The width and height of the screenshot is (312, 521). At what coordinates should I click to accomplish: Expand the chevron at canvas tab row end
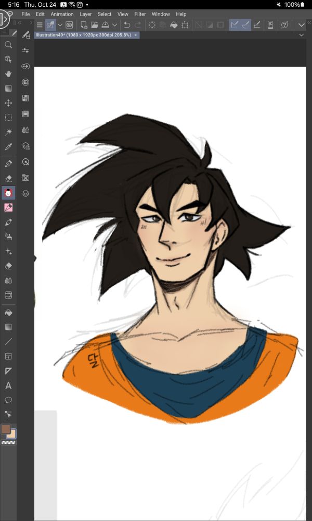pyautogui.click(x=302, y=35)
